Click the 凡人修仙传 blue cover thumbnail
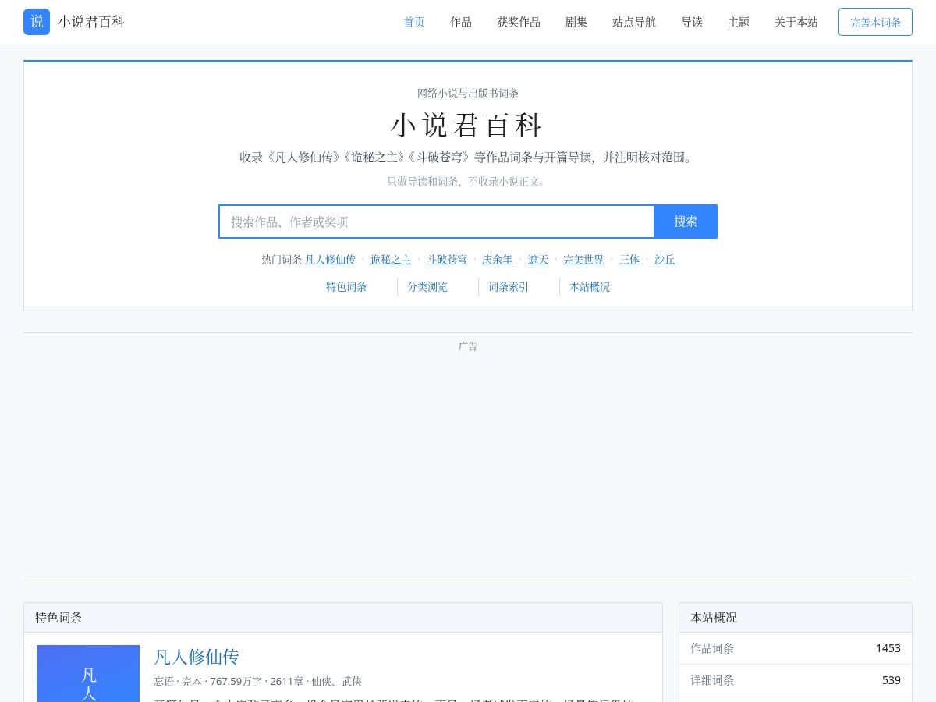Screen dimensions: 936x702 [x=88, y=673]
